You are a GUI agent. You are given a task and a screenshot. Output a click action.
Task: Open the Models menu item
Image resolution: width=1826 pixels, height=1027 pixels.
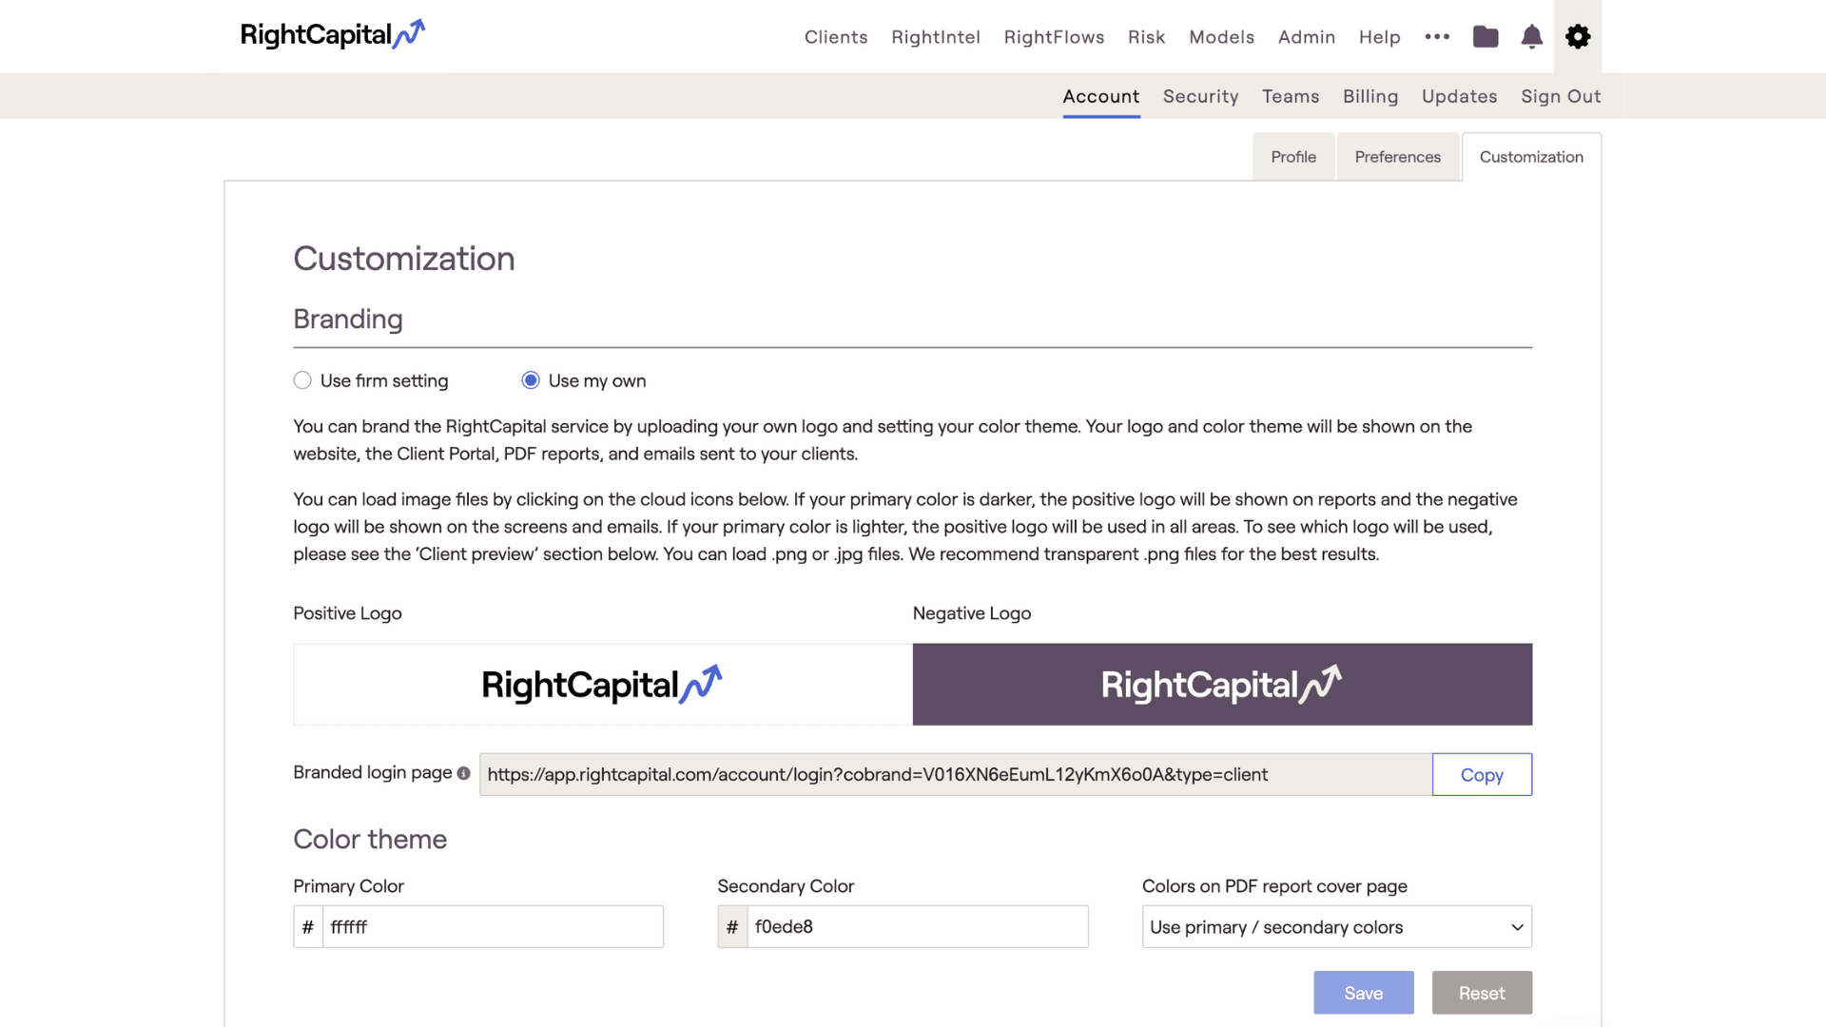point(1221,37)
